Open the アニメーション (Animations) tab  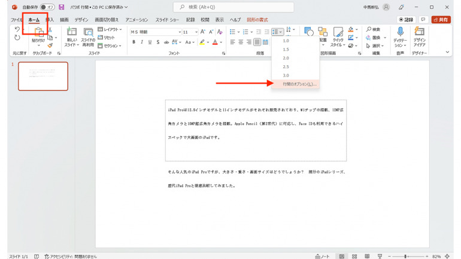click(137, 20)
